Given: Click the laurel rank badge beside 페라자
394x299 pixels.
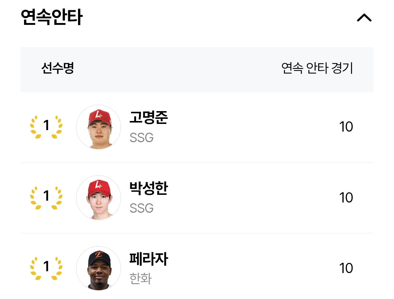Looking at the screenshot, I should pos(46,268).
